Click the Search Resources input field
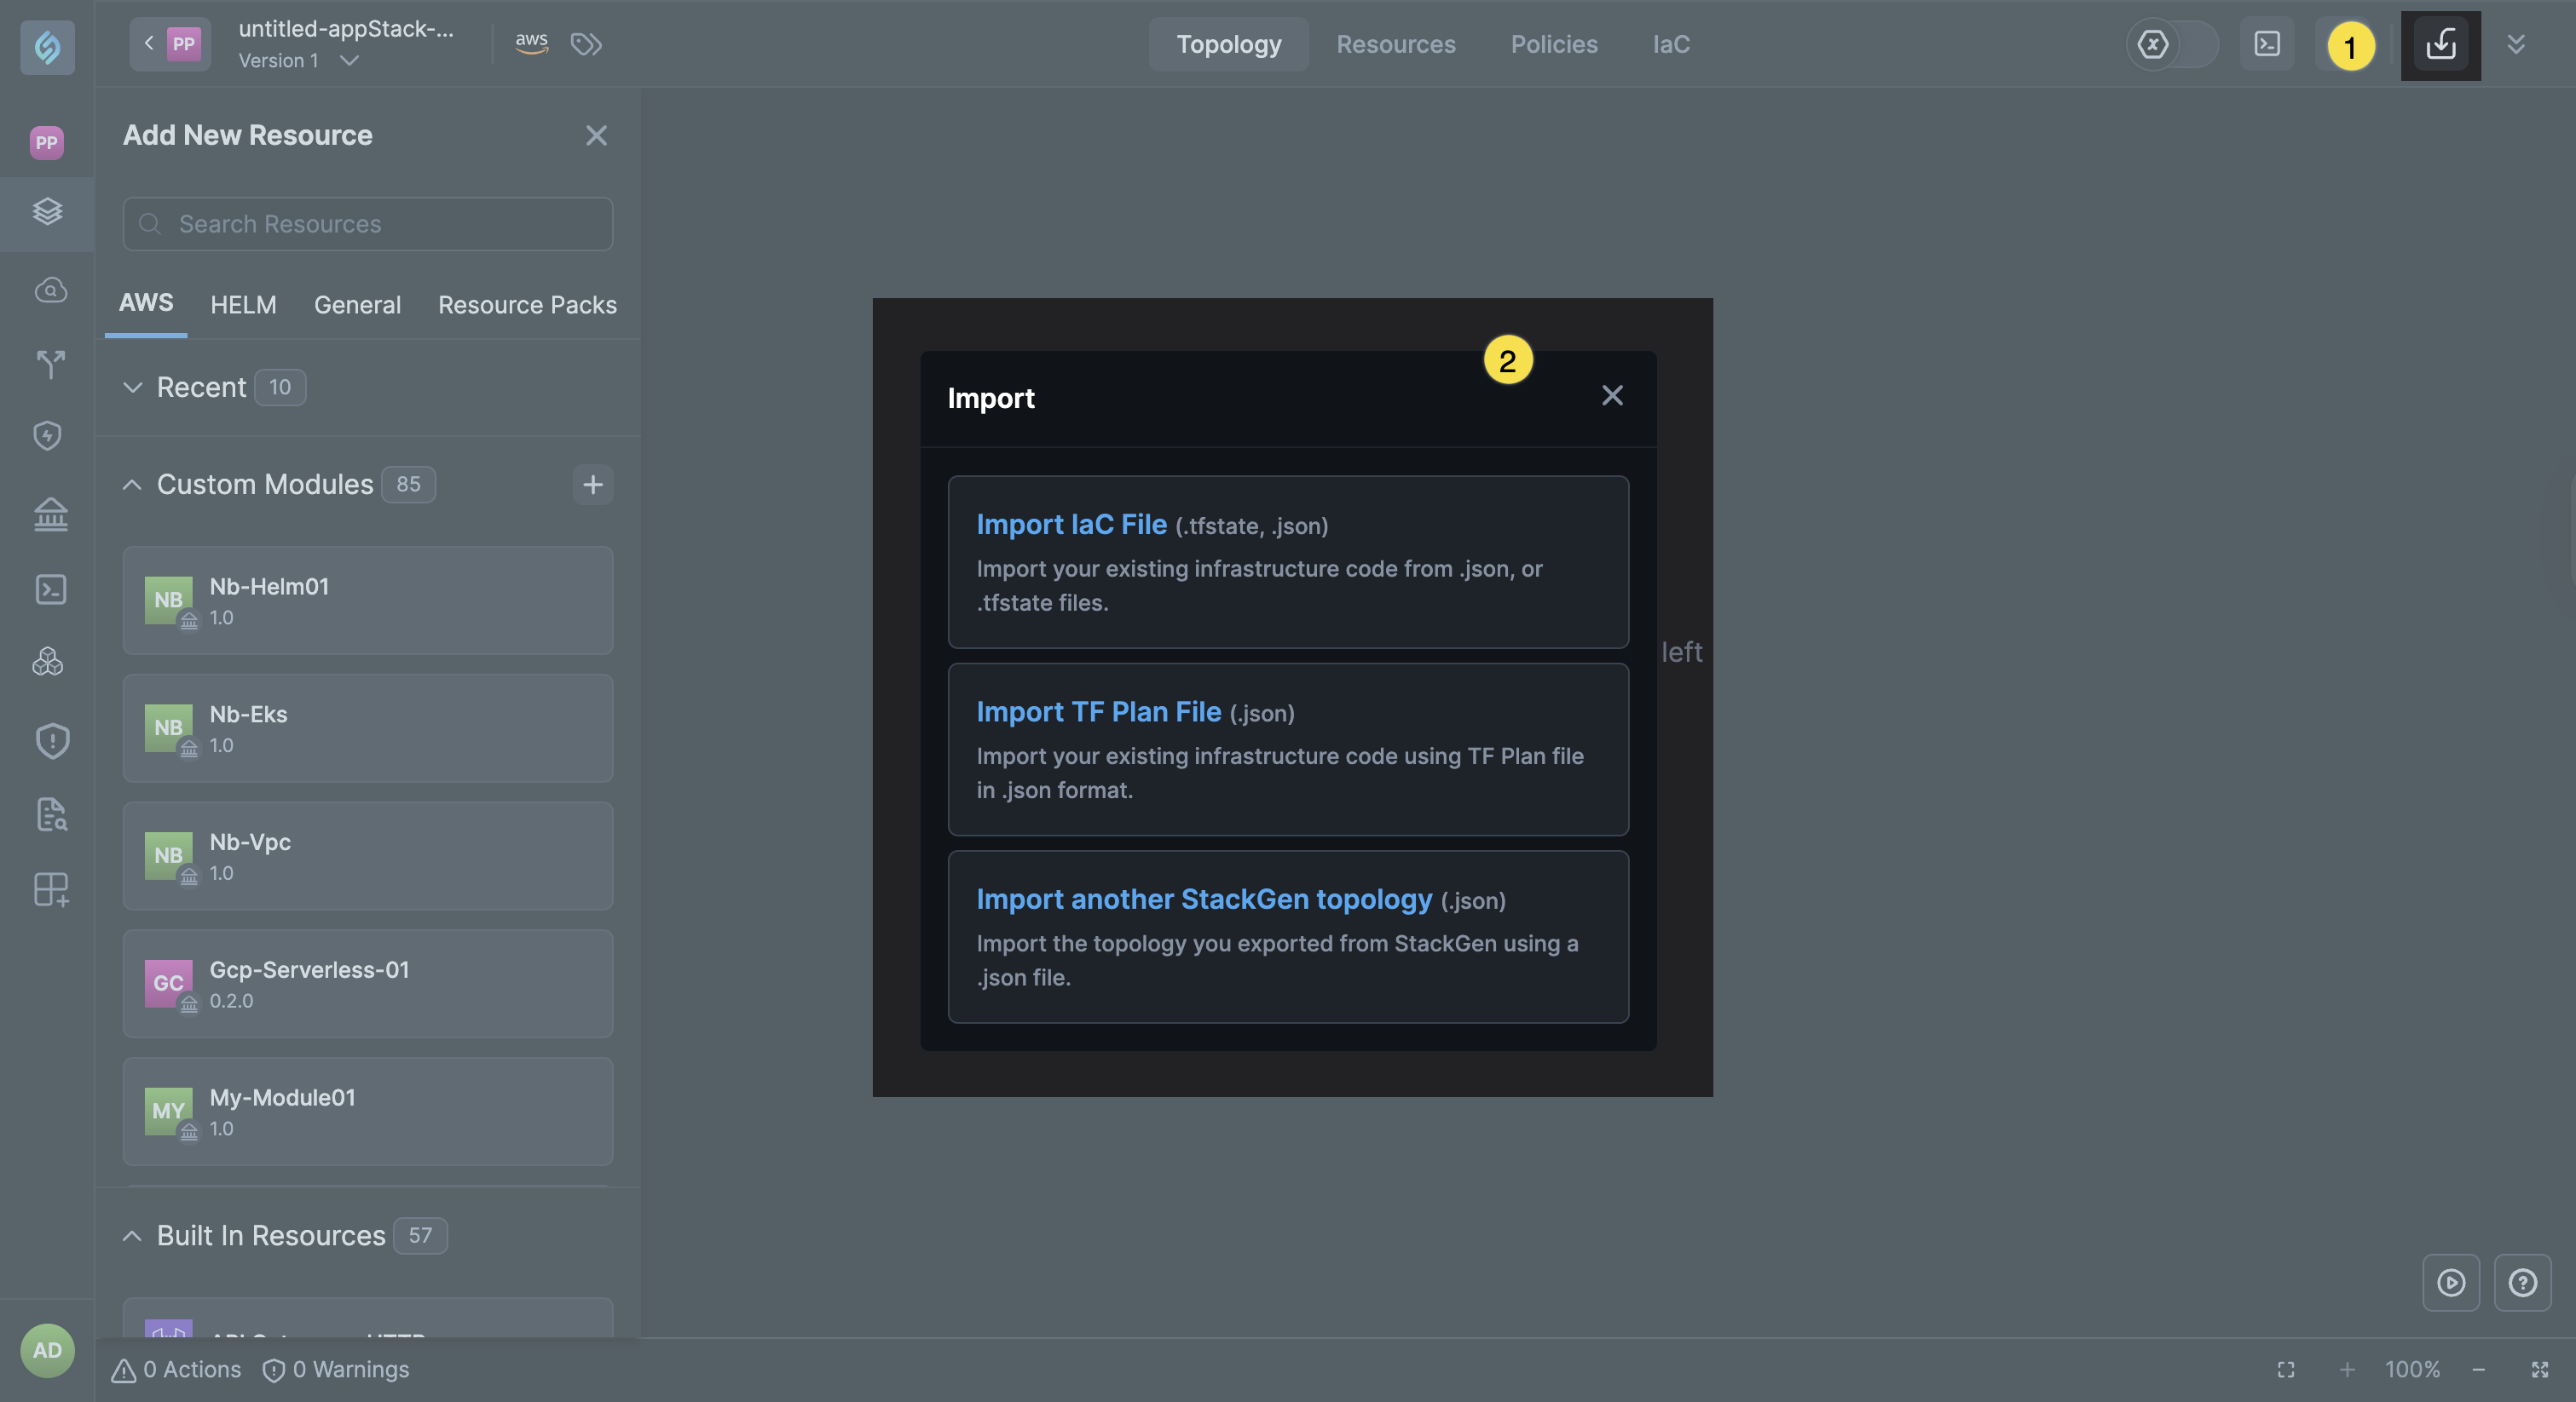This screenshot has width=2576, height=1402. tap(367, 224)
